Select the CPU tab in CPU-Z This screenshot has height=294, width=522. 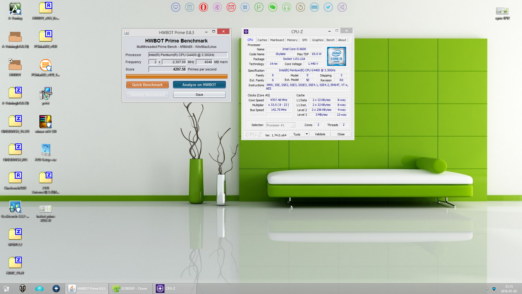250,40
